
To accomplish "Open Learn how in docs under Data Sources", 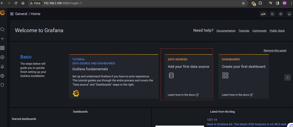I will coord(183,95).
